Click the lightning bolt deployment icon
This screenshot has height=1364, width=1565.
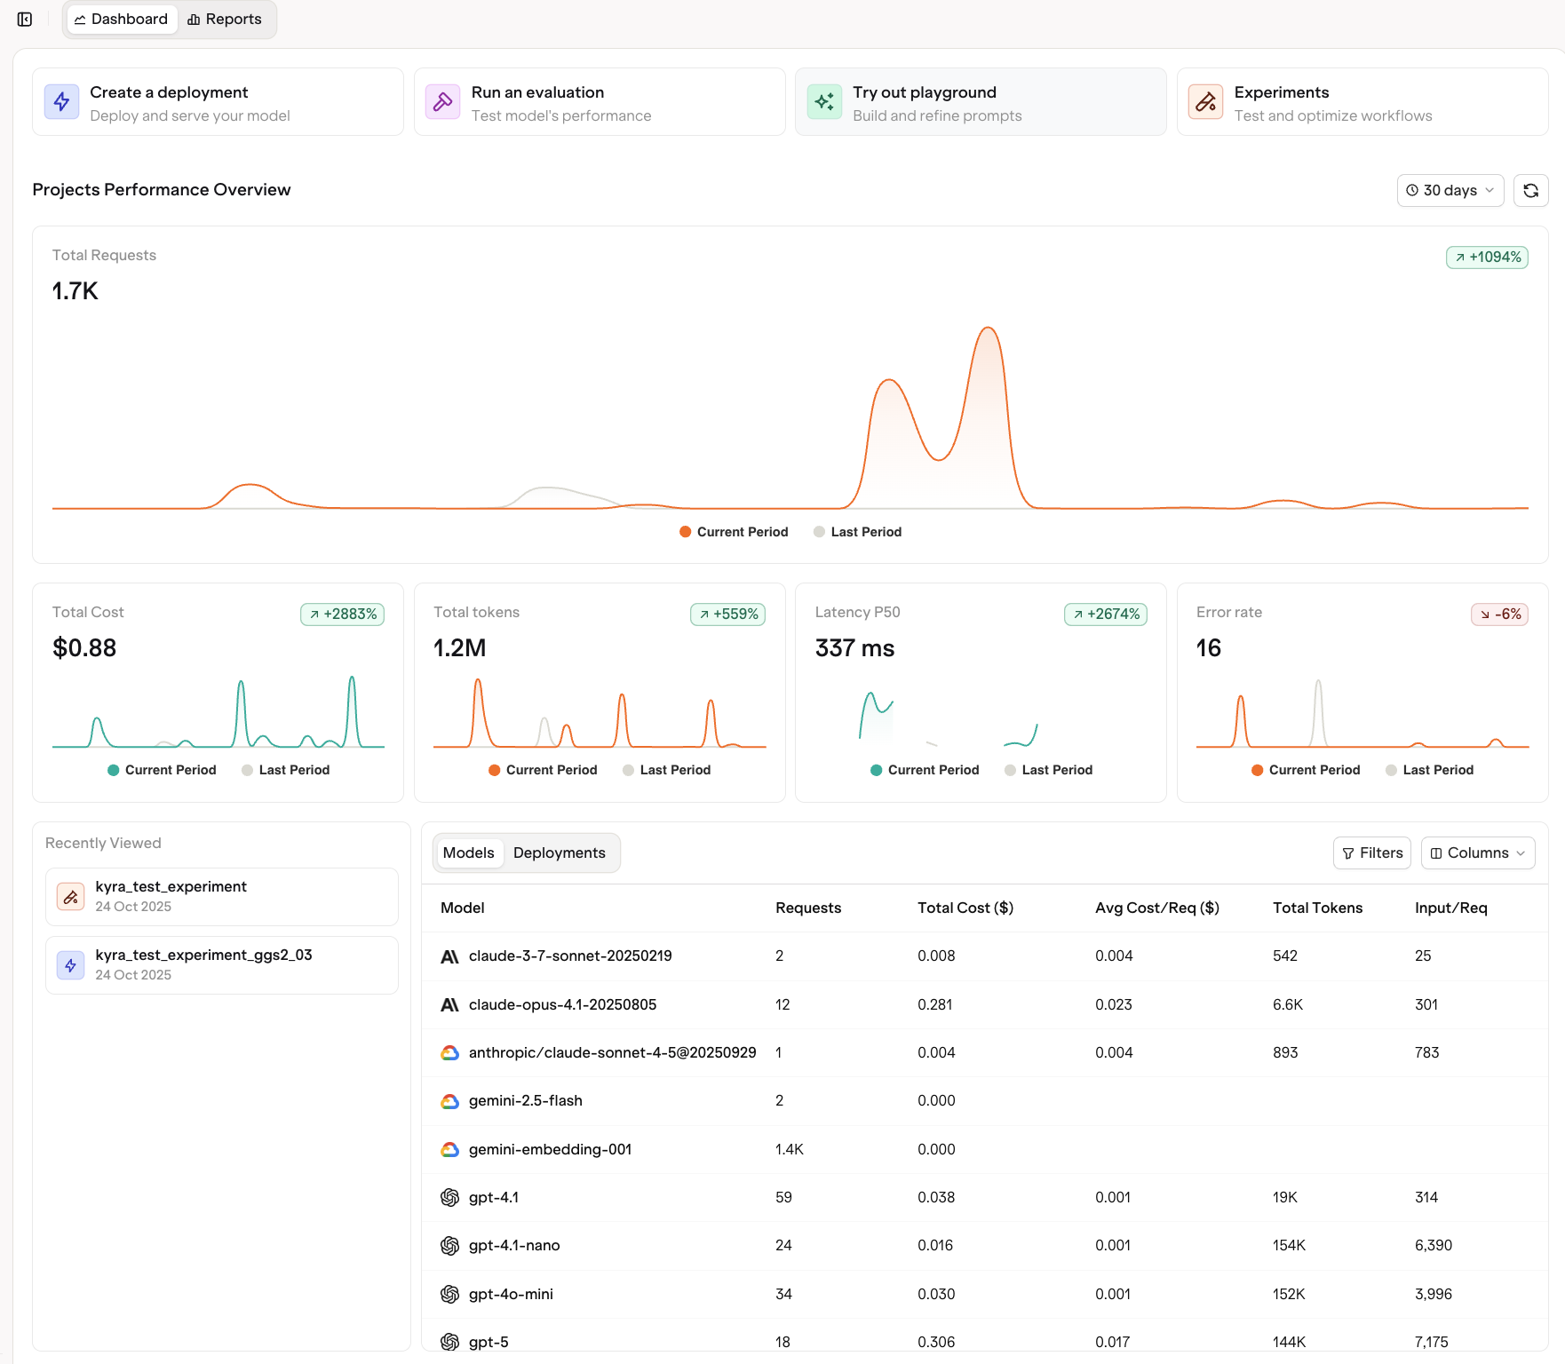(61, 102)
